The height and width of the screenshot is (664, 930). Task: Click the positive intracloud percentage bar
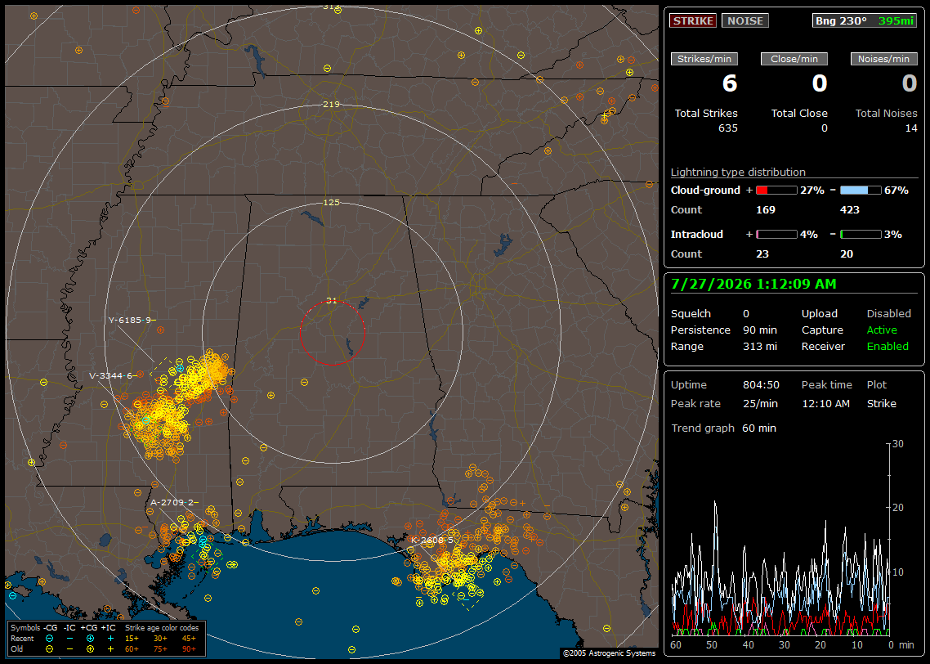point(776,235)
